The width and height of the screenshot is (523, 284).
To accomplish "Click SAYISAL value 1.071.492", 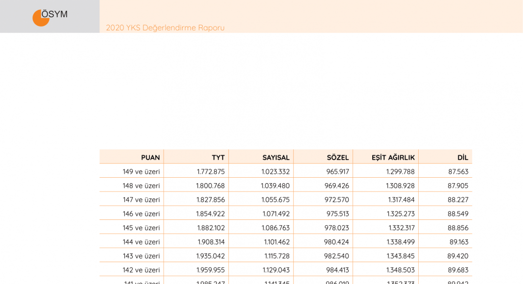I will 276,213.
